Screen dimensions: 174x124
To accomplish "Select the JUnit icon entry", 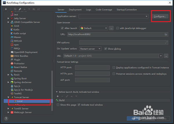I will coord(12,26).
